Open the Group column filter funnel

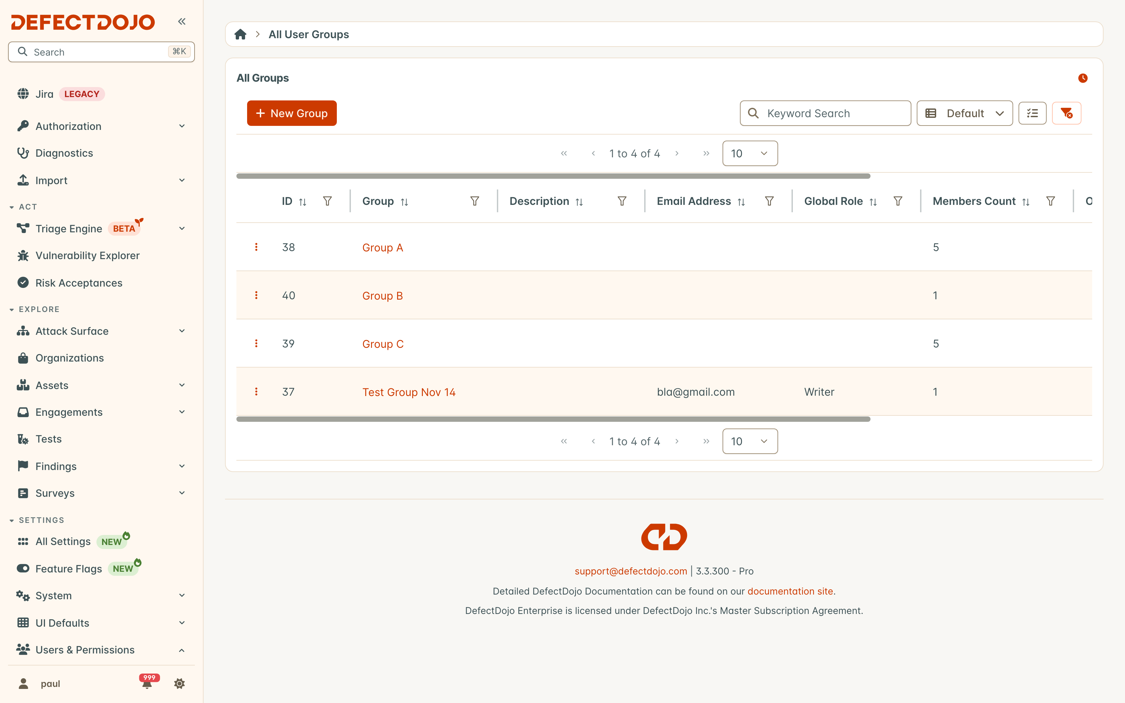tap(475, 201)
